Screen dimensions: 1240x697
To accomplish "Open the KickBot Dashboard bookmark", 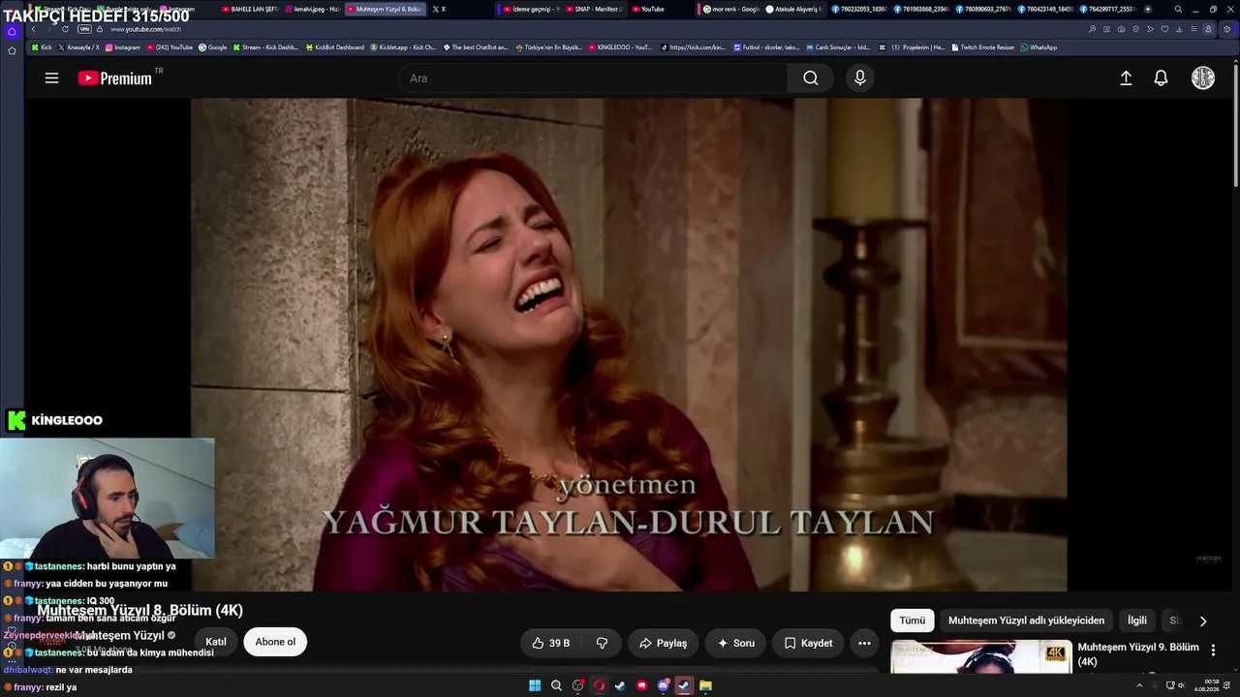I will click(335, 47).
